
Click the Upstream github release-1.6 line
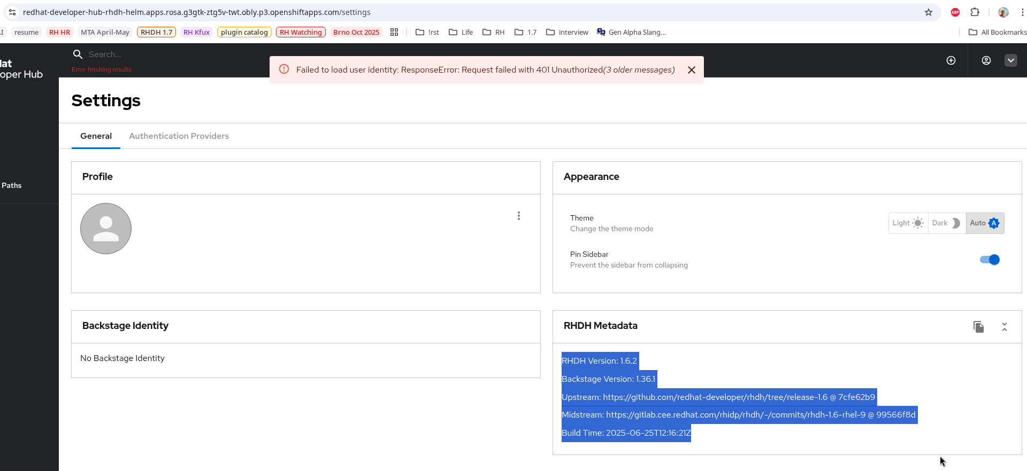[x=718, y=397]
